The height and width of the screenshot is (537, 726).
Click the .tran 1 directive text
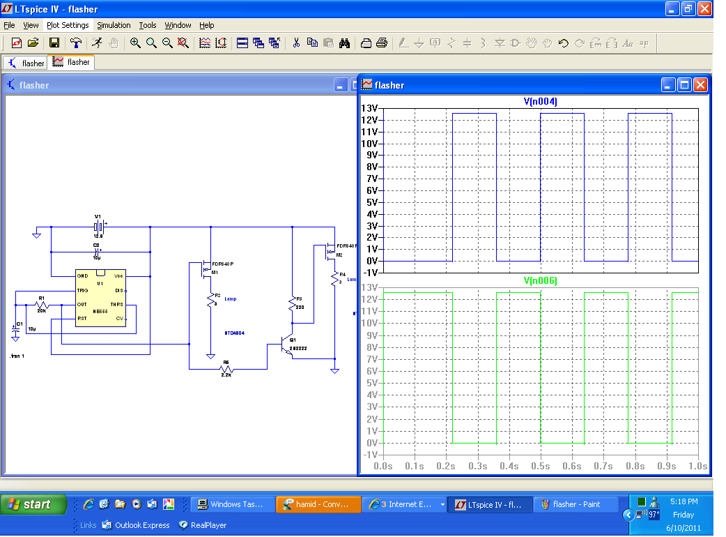coord(17,356)
